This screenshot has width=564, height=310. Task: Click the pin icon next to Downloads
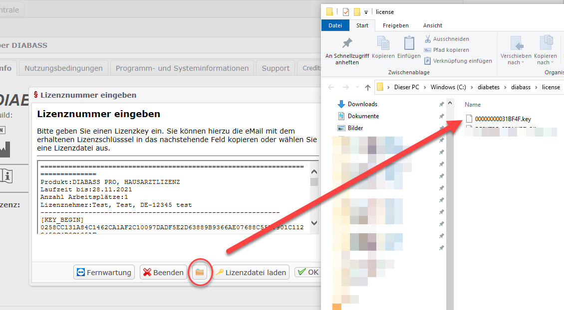coord(441,104)
